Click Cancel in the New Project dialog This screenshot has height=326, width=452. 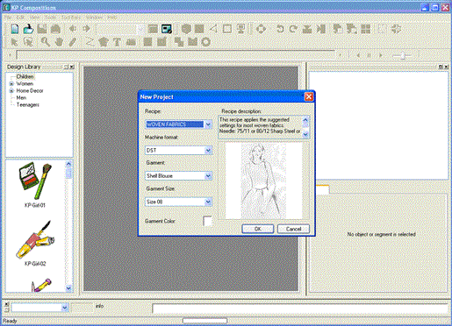pos(293,229)
